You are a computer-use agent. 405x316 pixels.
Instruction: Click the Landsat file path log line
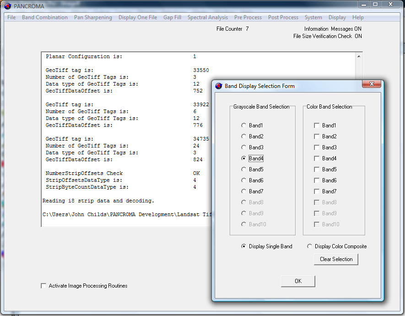pyautogui.click(x=127, y=214)
